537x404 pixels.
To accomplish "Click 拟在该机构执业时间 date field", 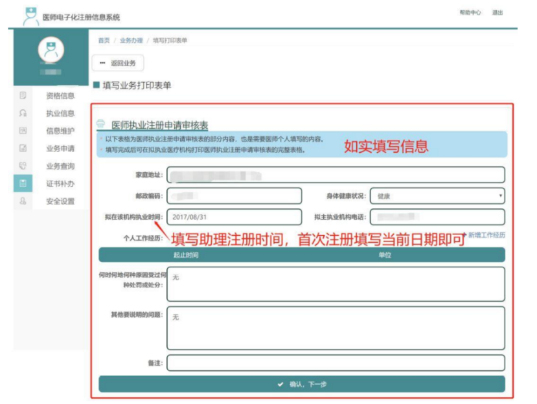I will click(x=234, y=217).
